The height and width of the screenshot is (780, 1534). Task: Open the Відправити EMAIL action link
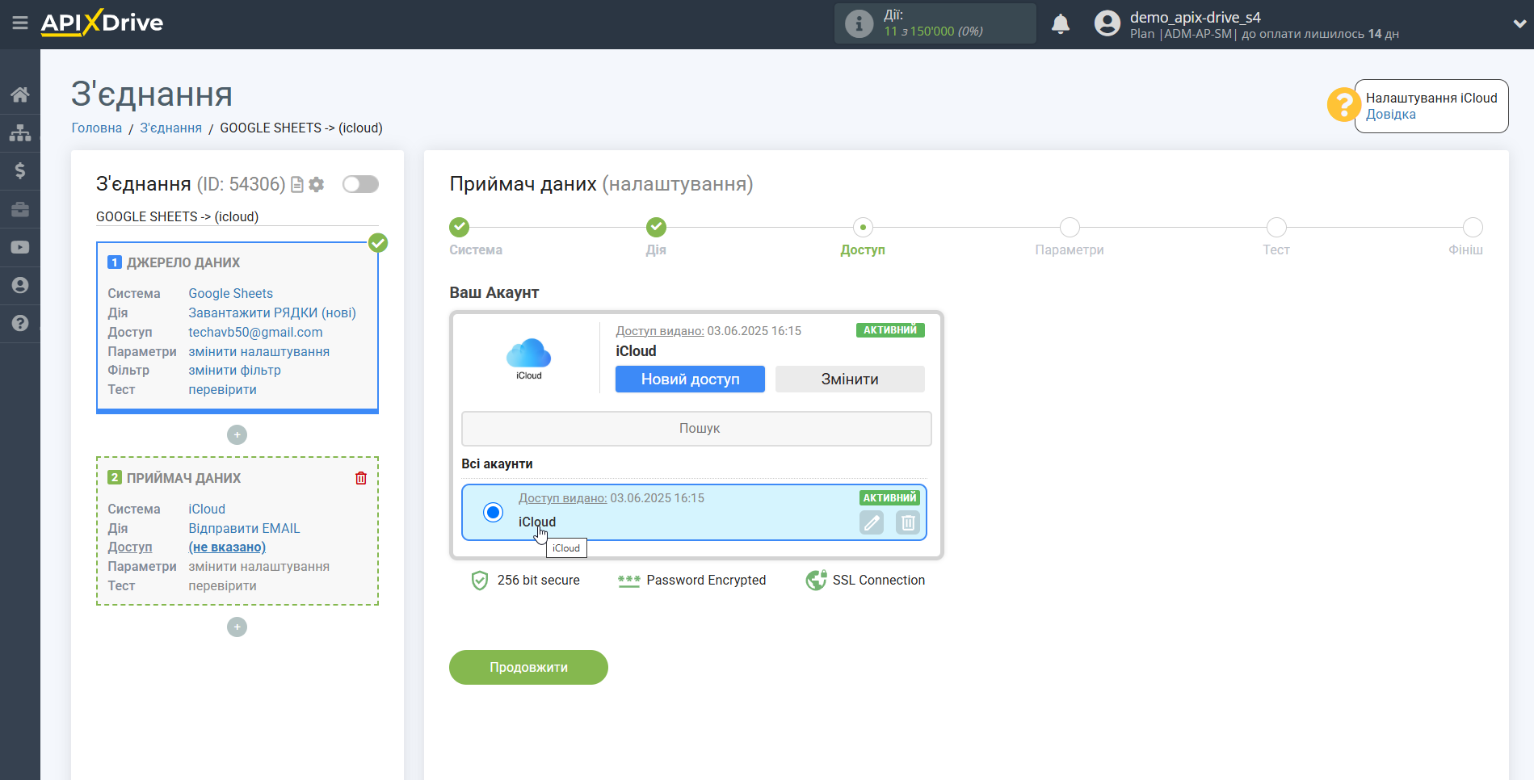click(x=244, y=529)
